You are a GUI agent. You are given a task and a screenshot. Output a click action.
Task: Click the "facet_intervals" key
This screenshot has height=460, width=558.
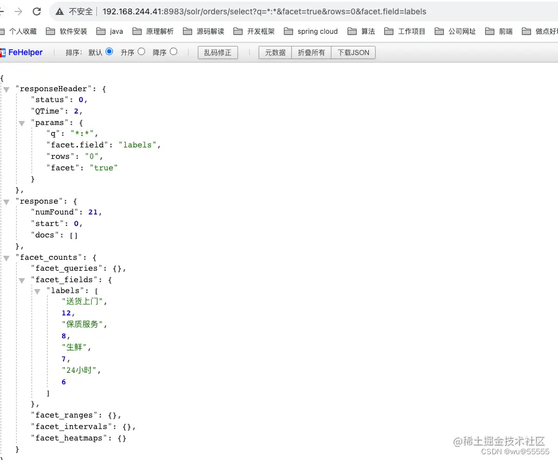pos(71,427)
